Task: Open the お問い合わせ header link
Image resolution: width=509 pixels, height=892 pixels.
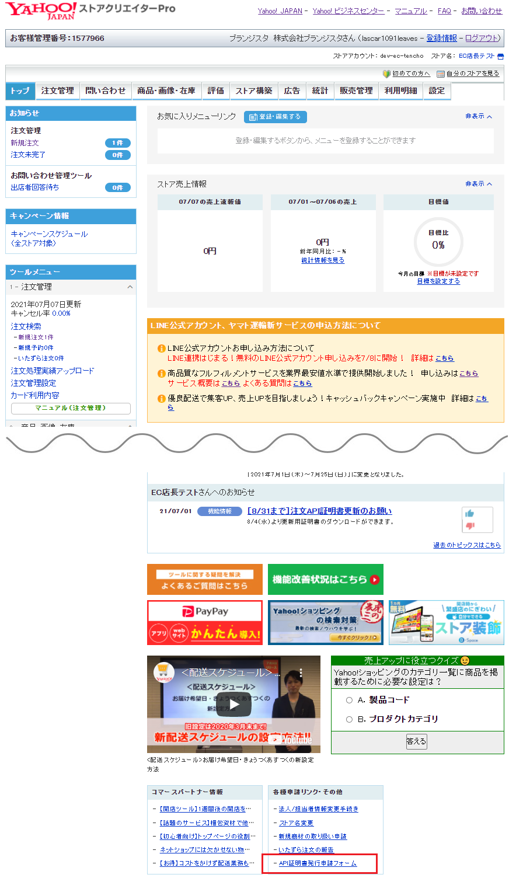Action: pyautogui.click(x=482, y=11)
